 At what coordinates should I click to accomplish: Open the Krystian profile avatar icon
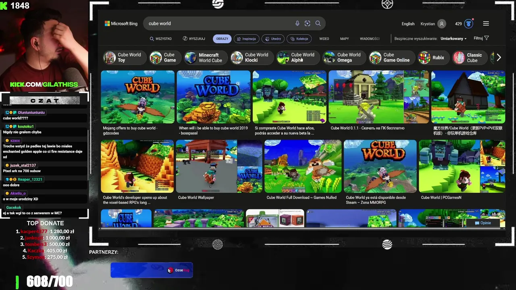coord(442,24)
